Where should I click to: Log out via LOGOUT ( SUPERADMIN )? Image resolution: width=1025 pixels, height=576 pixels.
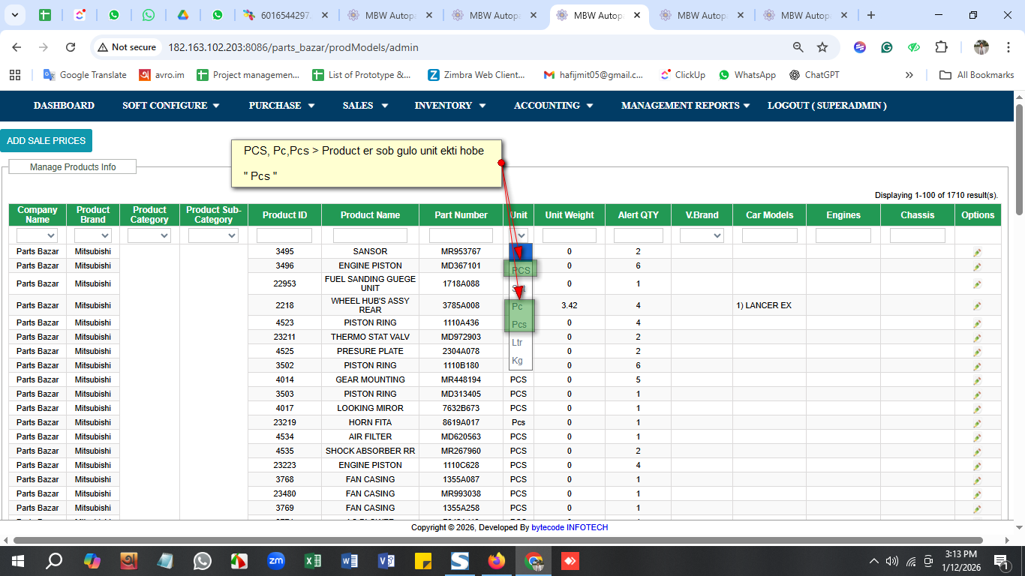(x=827, y=106)
